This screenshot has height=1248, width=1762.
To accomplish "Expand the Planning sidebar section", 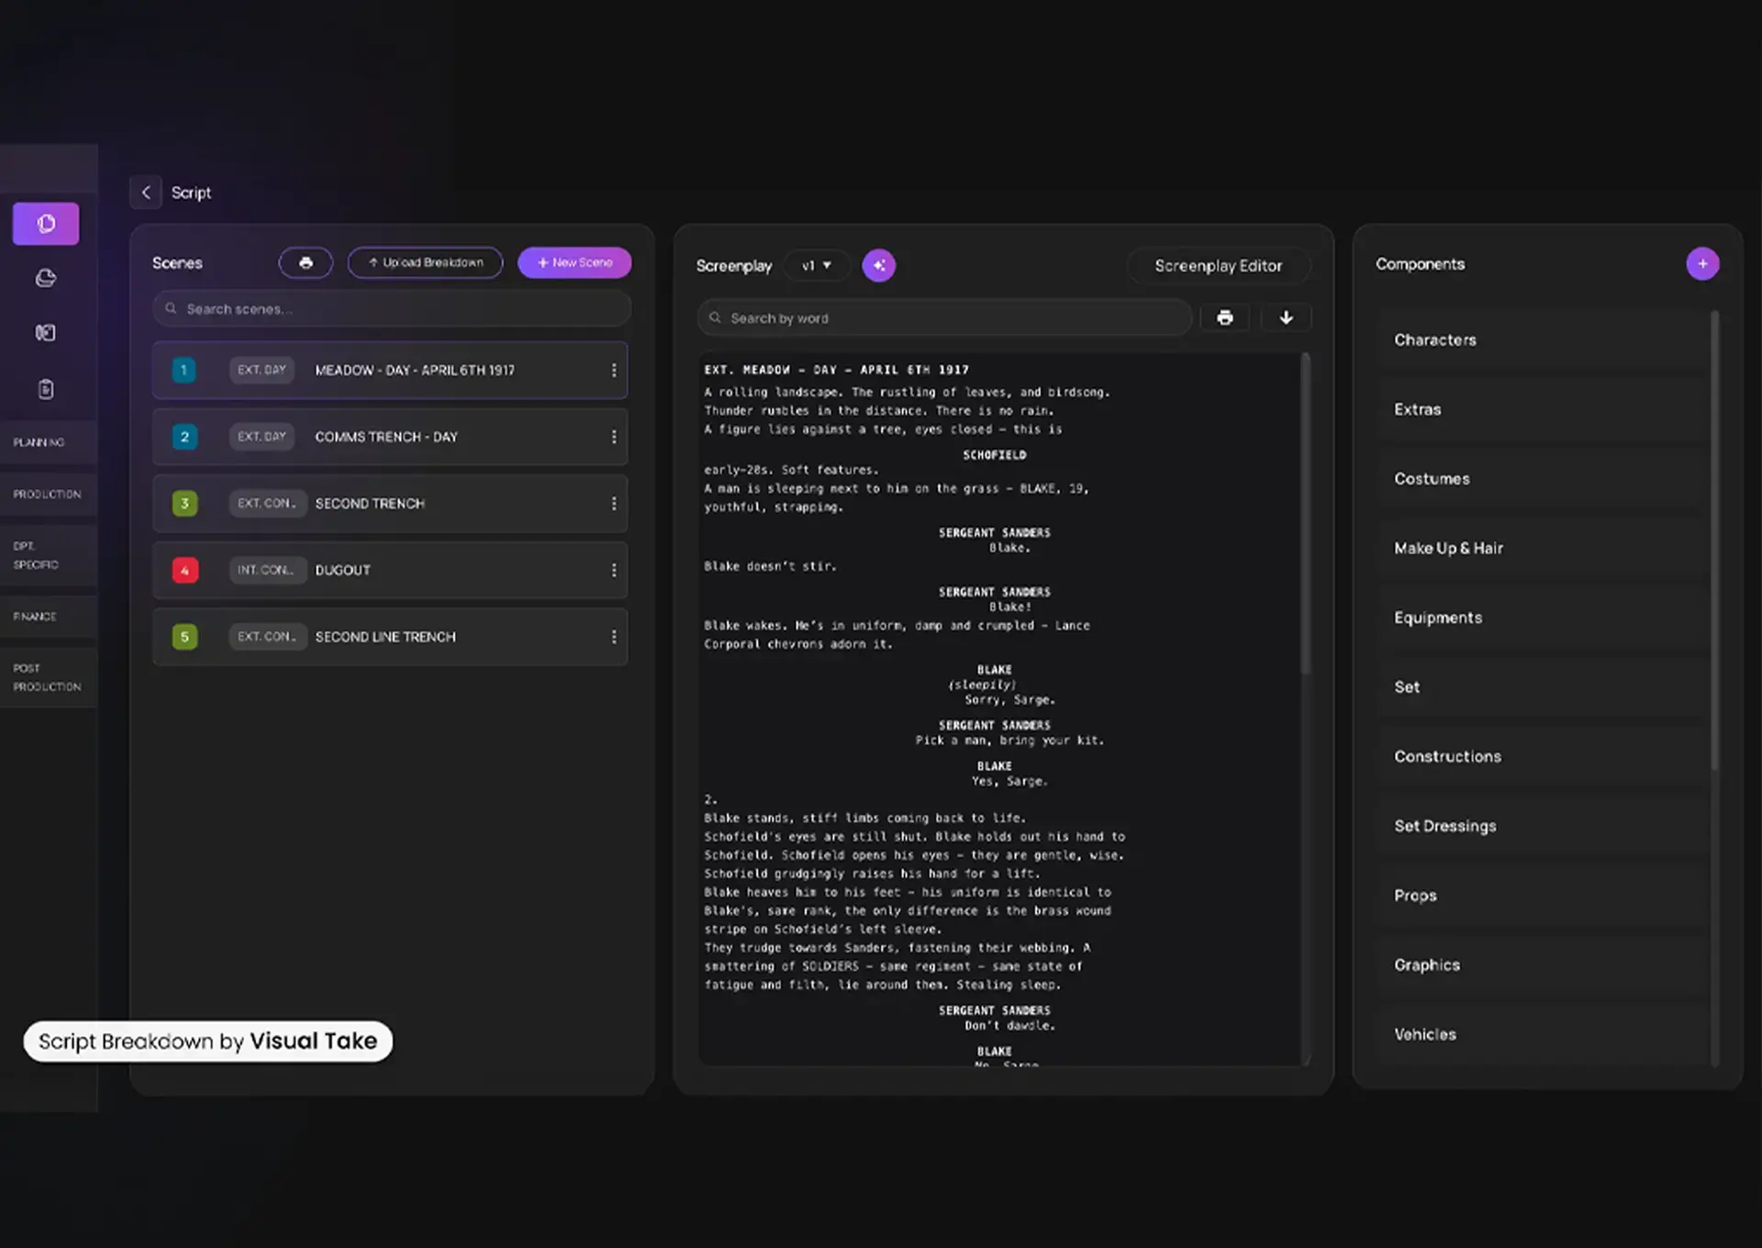I will 49,442.
